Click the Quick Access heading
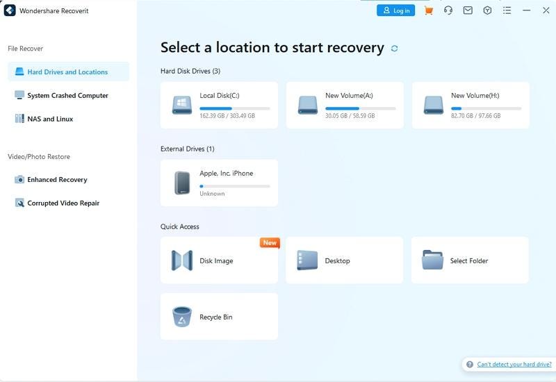The width and height of the screenshot is (556, 382). [180, 226]
